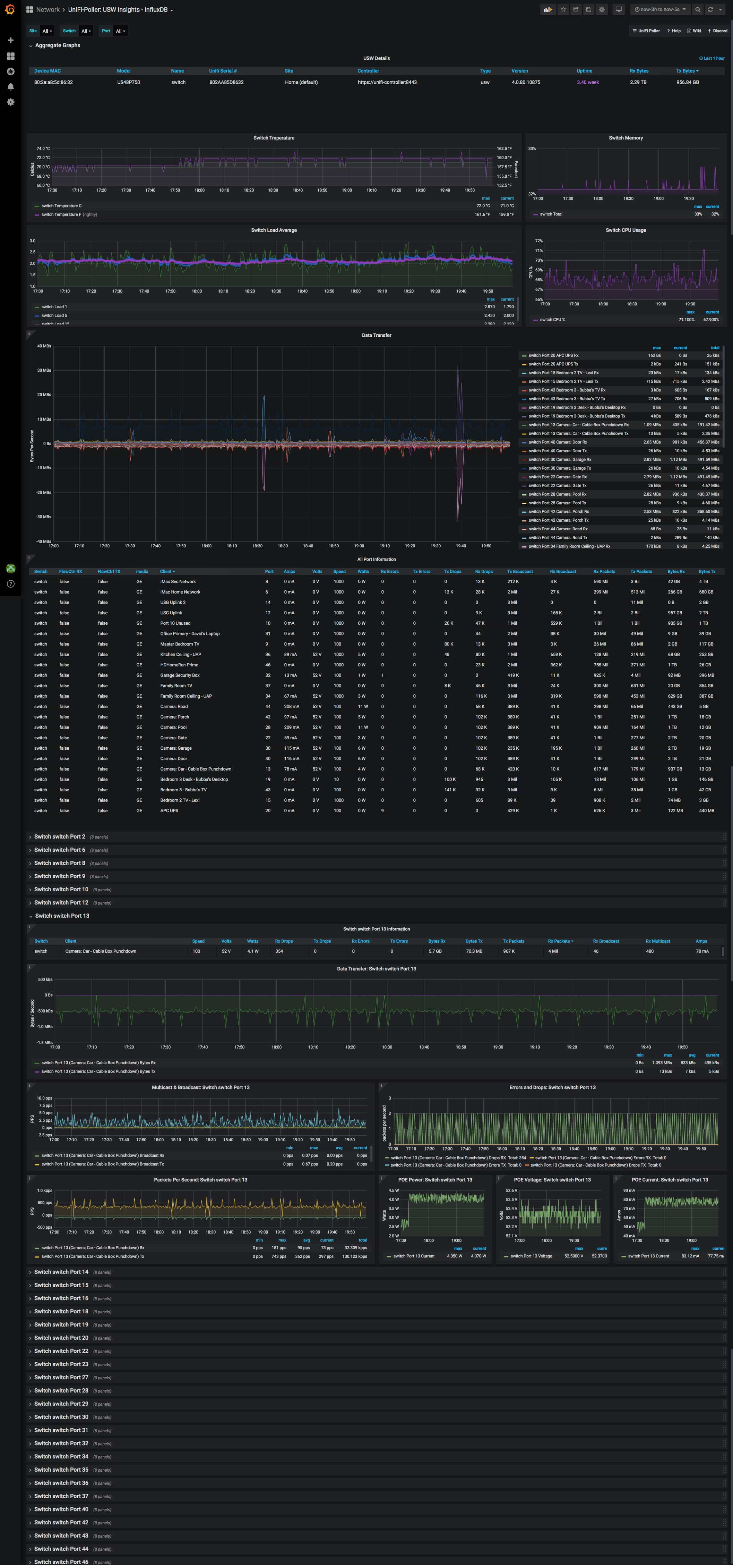
Task: Open the Wiki link
Action: point(693,31)
